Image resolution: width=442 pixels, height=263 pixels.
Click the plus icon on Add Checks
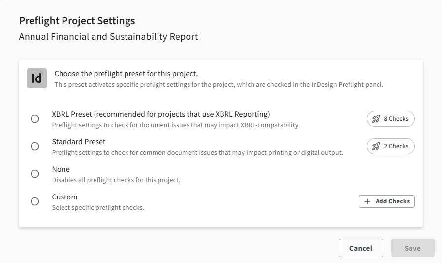coord(367,201)
